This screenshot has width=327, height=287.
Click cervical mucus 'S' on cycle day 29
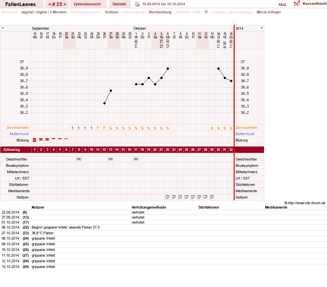tap(212, 128)
